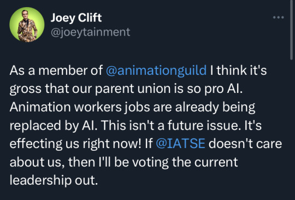
Task: Open the @animationguild mention
Action: point(156,70)
